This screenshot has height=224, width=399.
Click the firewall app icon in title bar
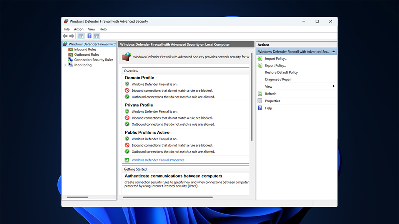click(66, 21)
